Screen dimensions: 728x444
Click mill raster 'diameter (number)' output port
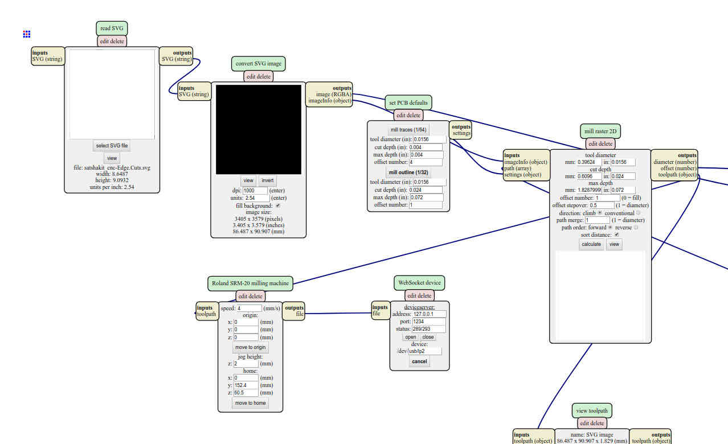click(x=675, y=162)
